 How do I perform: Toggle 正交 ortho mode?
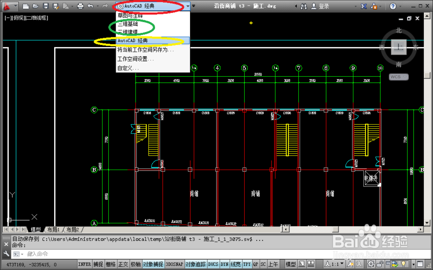tap(123, 264)
